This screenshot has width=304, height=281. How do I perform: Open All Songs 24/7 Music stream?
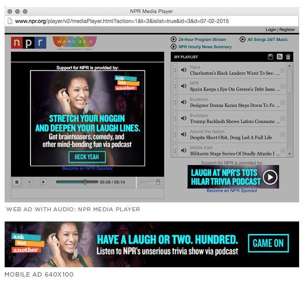267,40
